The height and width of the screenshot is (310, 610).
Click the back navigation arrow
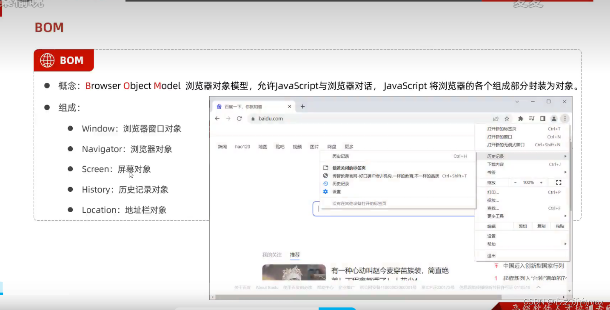point(217,119)
